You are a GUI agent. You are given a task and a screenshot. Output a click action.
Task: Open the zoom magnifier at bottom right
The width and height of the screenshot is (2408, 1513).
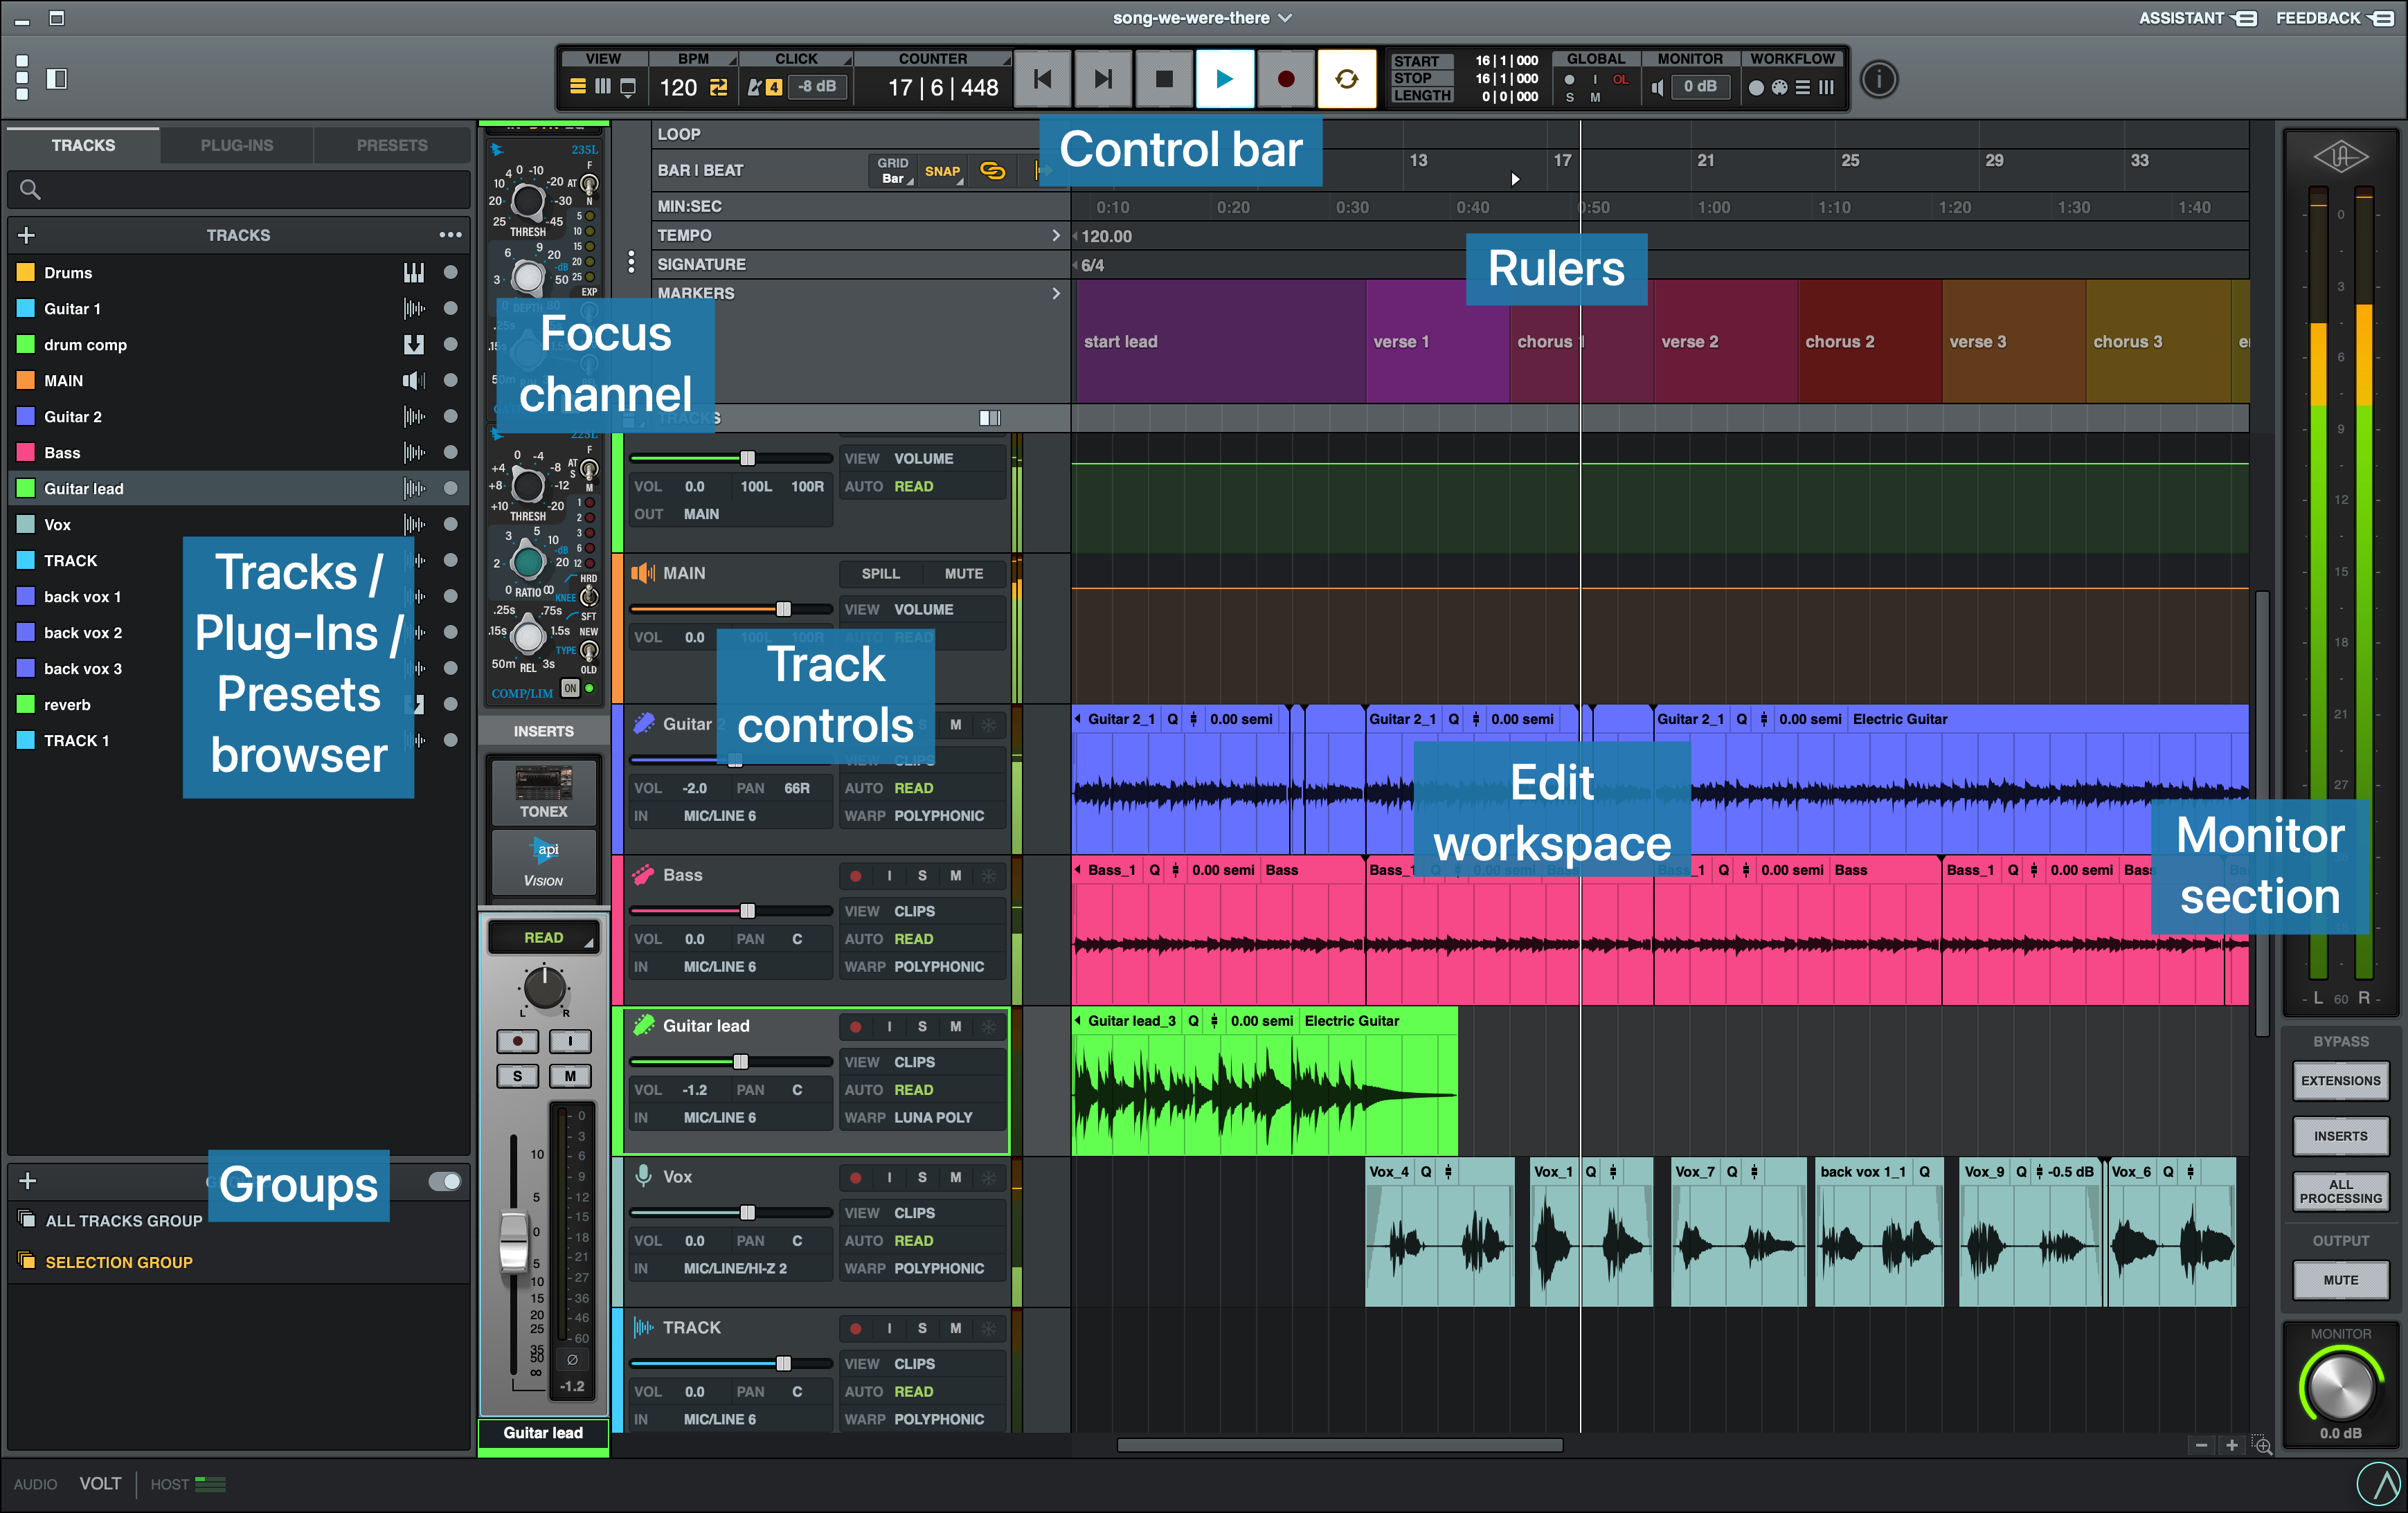2262,1445
